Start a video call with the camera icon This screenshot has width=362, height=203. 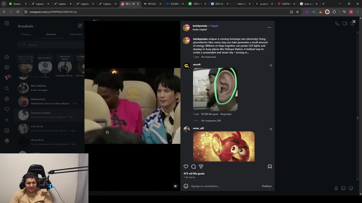pos(345,24)
